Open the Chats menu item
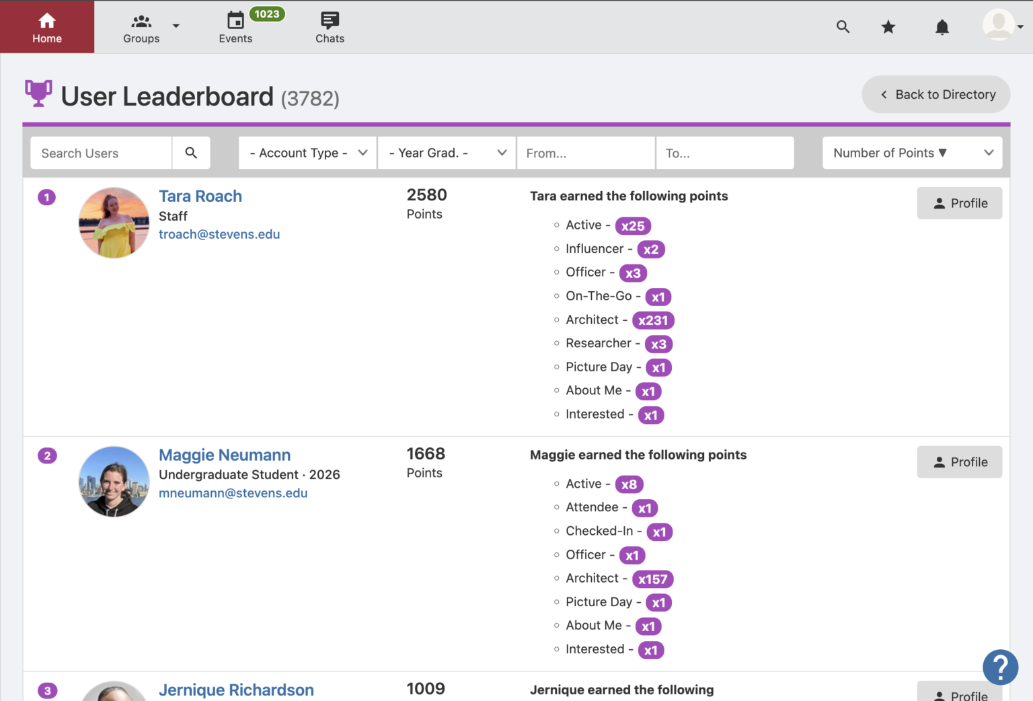The width and height of the screenshot is (1033, 701). (330, 27)
